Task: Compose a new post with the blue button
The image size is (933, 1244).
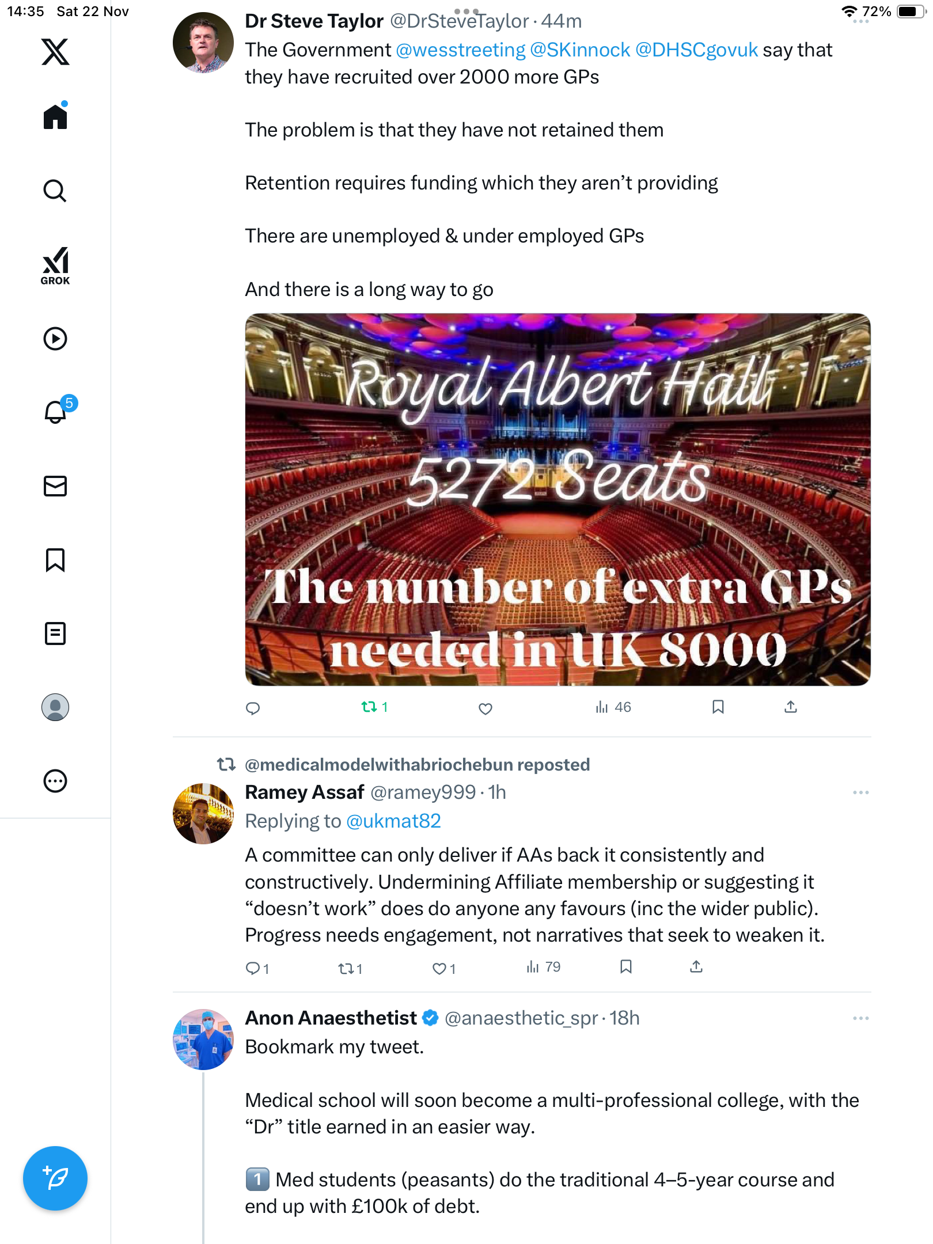Action: 55,1178
